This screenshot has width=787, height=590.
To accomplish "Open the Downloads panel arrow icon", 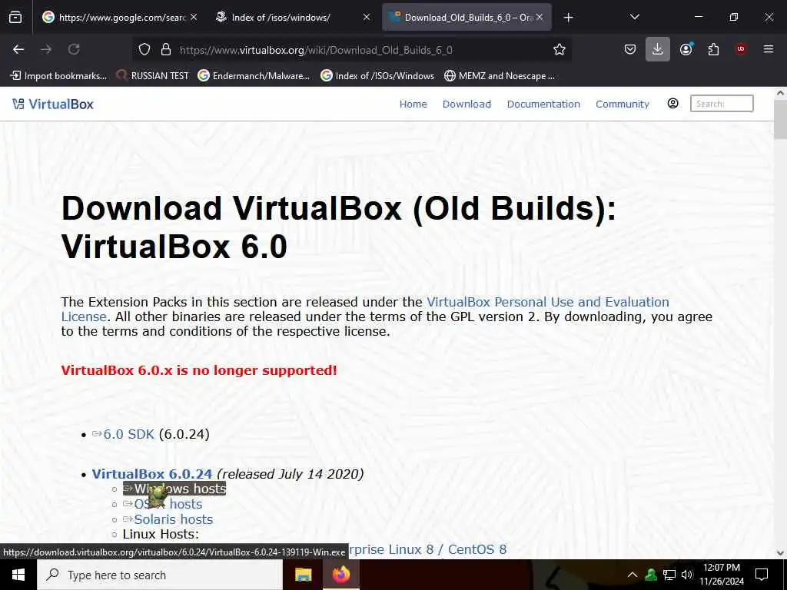I will (658, 49).
